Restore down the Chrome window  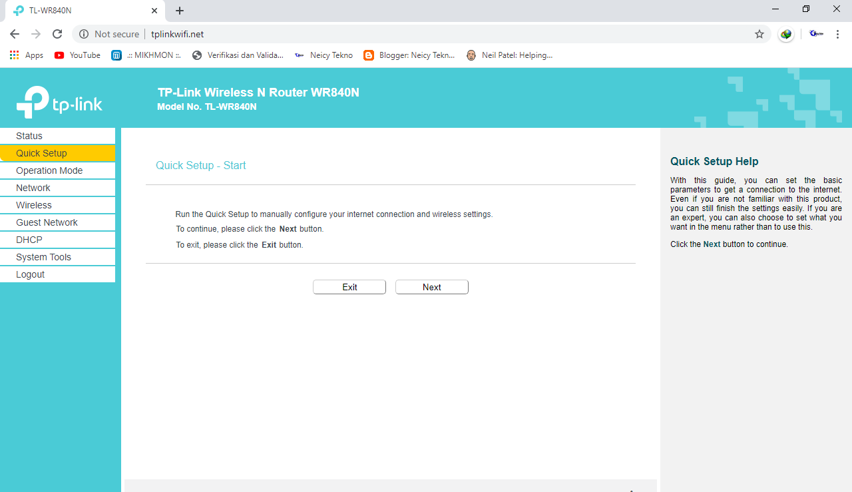tap(806, 9)
